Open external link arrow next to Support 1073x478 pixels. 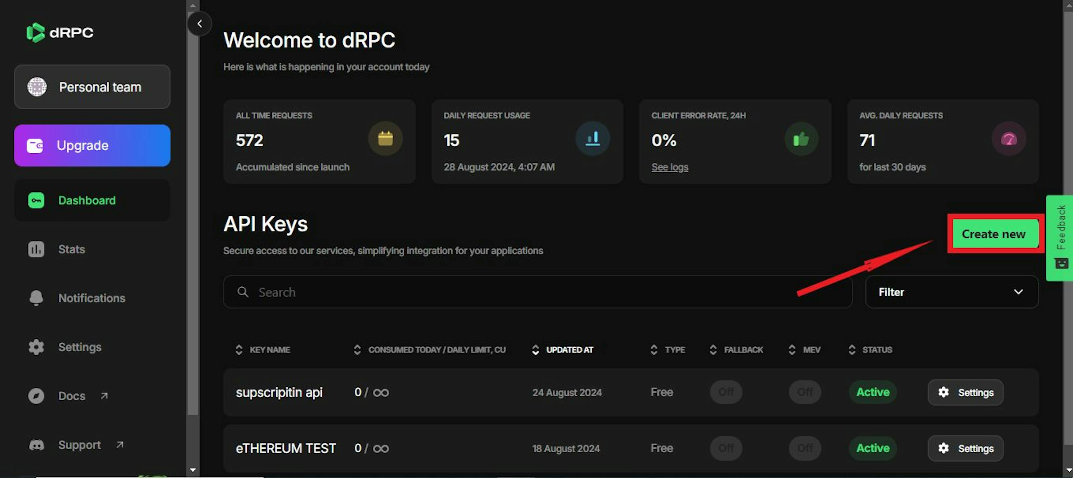pos(120,445)
